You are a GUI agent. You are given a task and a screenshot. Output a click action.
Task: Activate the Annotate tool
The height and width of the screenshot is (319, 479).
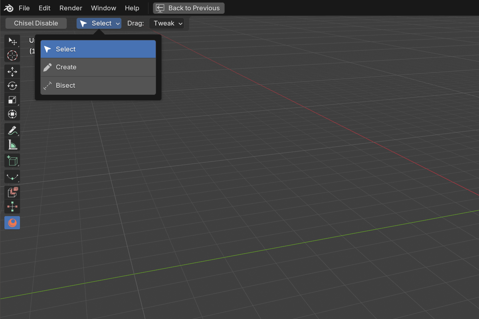coord(12,130)
